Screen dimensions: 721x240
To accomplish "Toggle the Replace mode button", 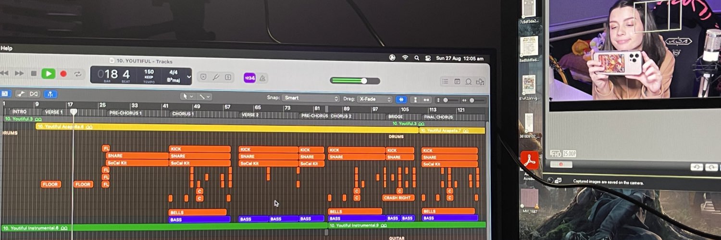I will (203, 77).
